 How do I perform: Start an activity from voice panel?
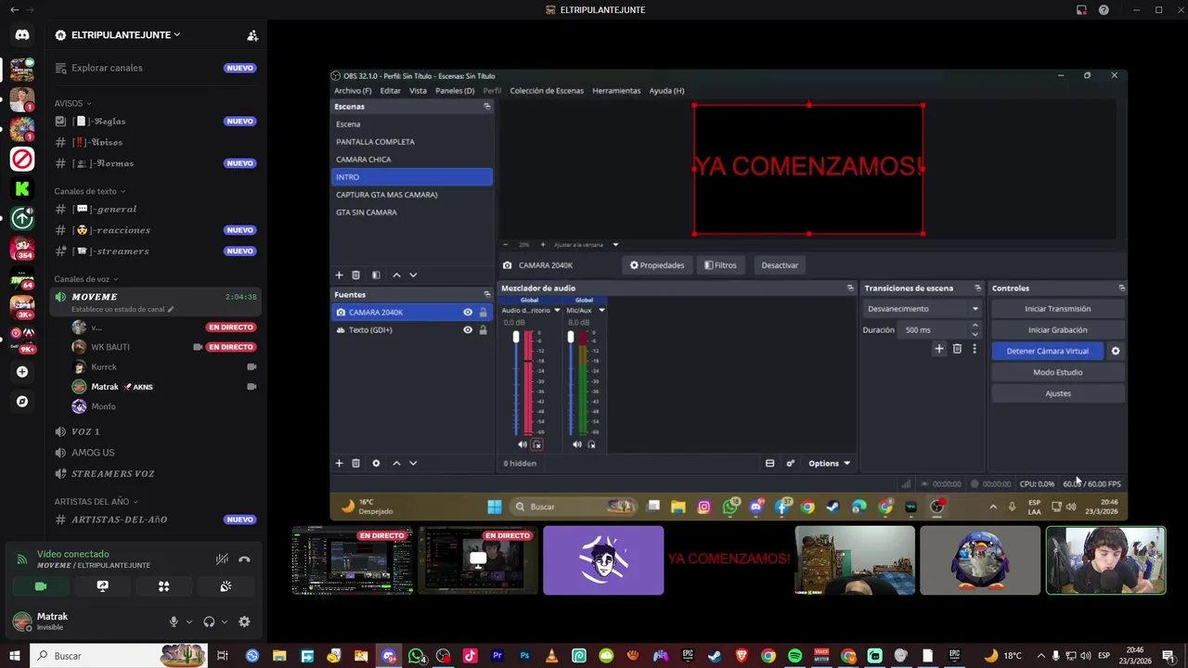[163, 586]
